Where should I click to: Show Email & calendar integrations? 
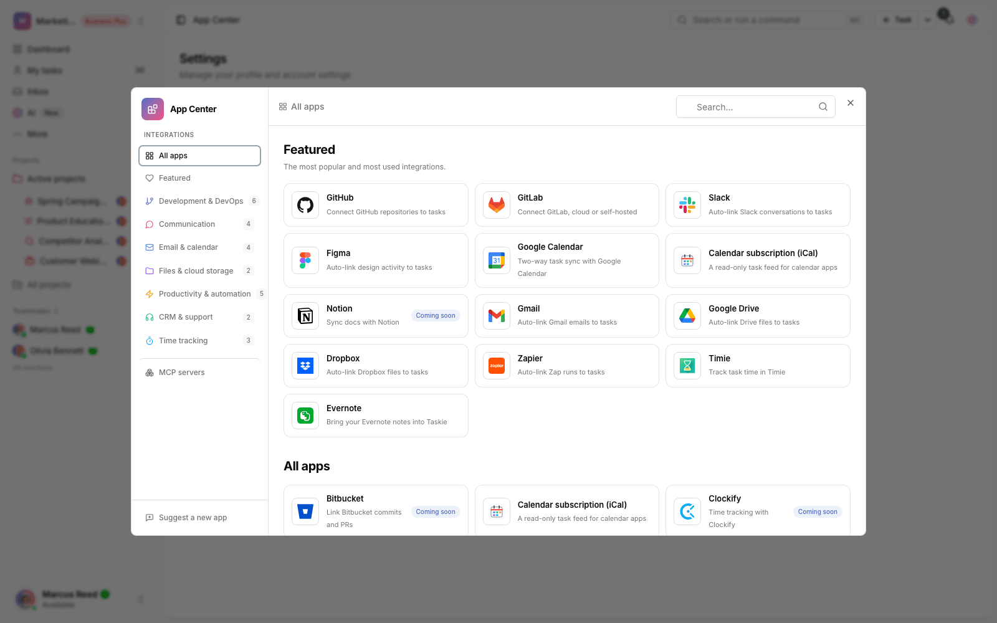point(199,247)
